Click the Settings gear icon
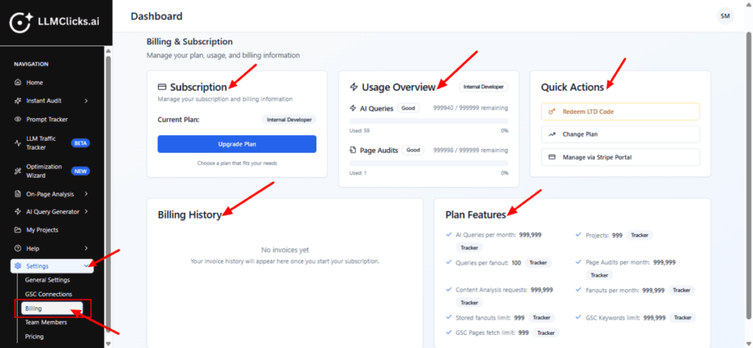Screen dimensions: 753x348 pos(18,266)
